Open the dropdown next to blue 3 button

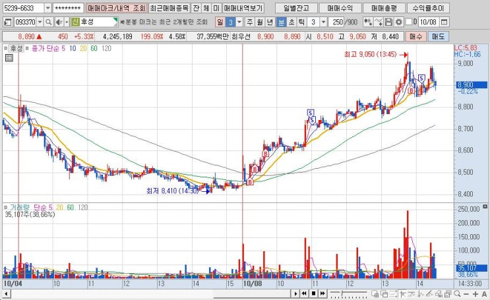239,22
